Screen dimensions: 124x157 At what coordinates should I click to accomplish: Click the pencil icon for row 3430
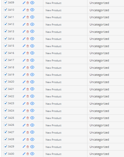tap(24, 154)
